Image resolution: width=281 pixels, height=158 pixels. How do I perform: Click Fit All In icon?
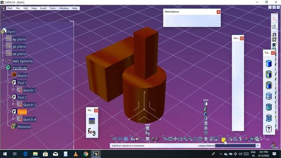(x=170, y=139)
